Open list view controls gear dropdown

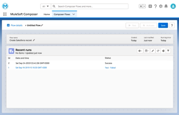pyautogui.click(x=140, y=51)
